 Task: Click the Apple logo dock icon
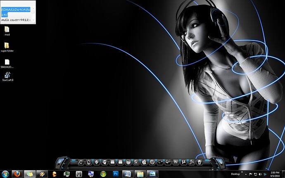[144, 161]
